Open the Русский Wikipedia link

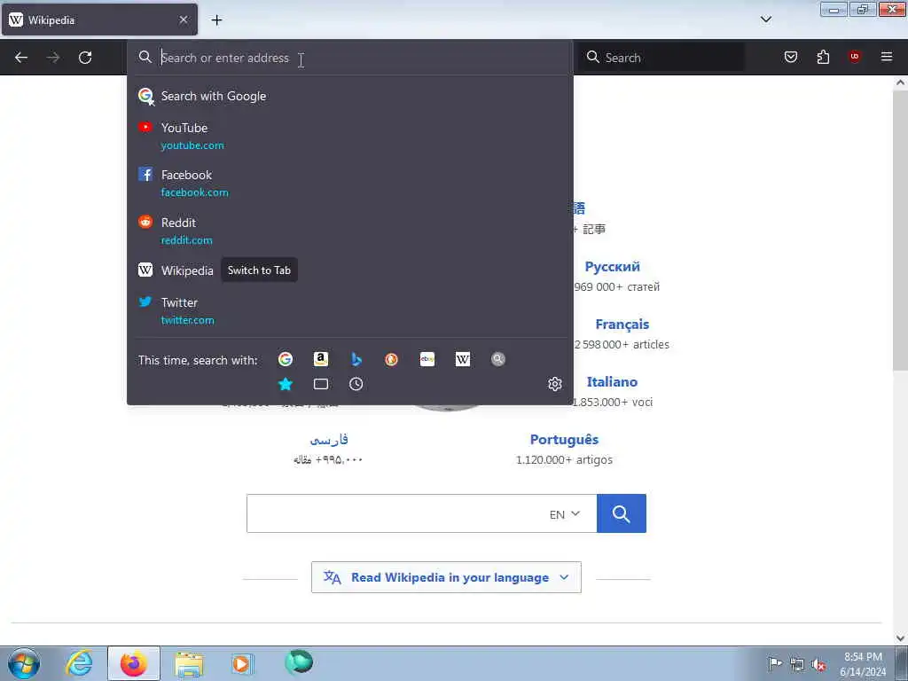pyautogui.click(x=612, y=267)
